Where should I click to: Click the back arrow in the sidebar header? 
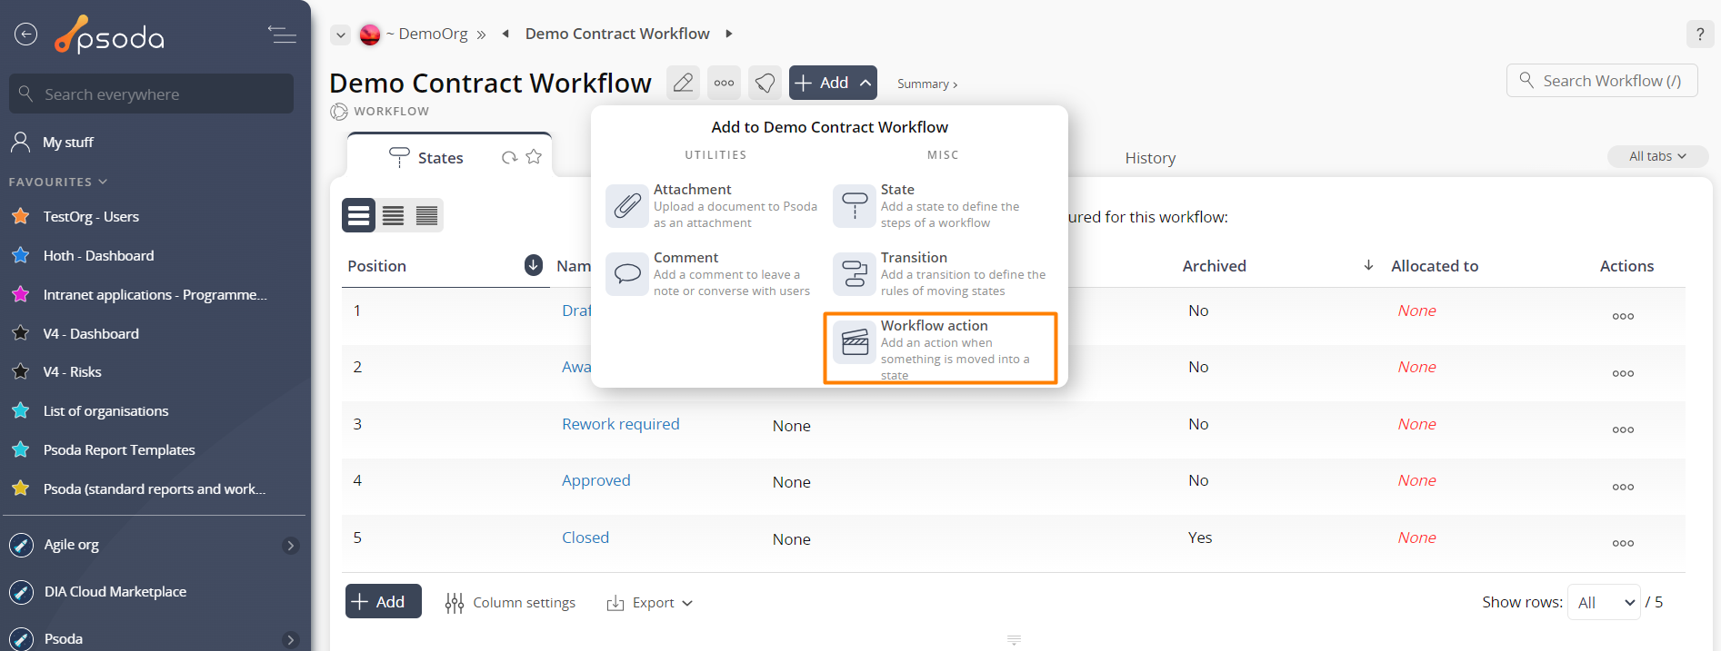click(26, 35)
